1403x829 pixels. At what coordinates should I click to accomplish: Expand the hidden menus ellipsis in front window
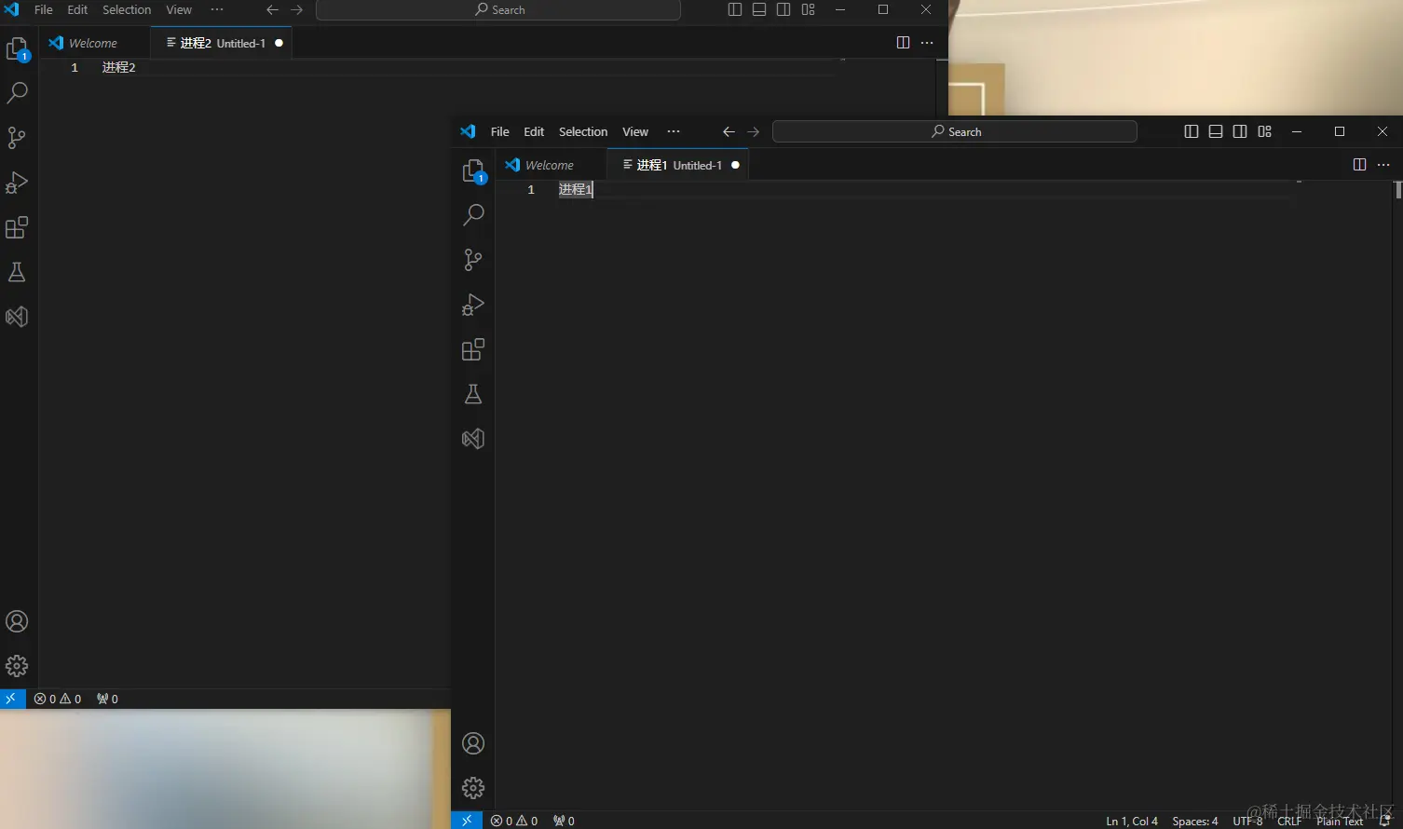[x=674, y=131]
